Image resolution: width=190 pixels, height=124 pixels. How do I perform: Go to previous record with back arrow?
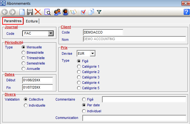(5, 12)
